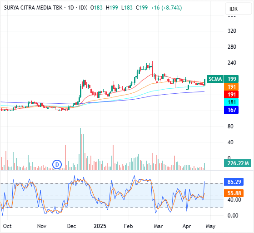Click the L183 low price value
Image resolution: width=254 pixels, height=233 pixels.
click(127, 8)
